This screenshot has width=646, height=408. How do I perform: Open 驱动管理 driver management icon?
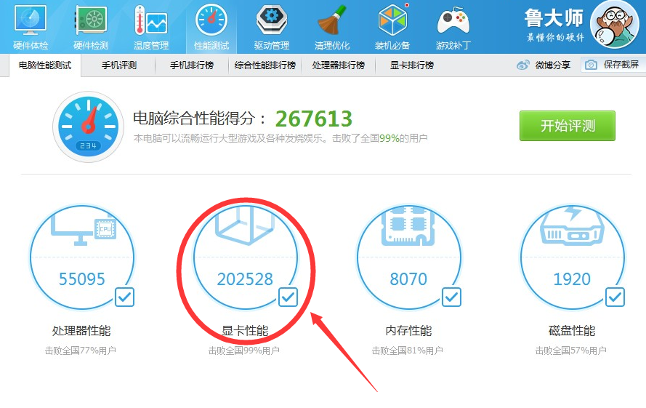(272, 20)
